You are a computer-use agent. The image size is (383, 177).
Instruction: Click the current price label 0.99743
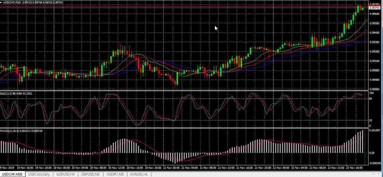[374, 8]
